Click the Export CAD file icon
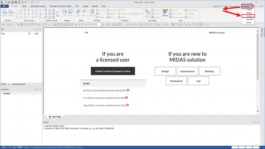Image resolution: width=265 pixels, height=149 pixels. coord(11,13)
